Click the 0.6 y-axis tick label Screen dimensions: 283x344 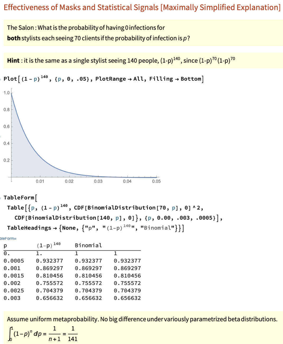7,126
